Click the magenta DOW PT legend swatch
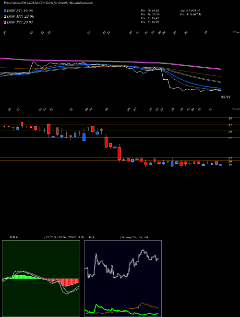 5,23
